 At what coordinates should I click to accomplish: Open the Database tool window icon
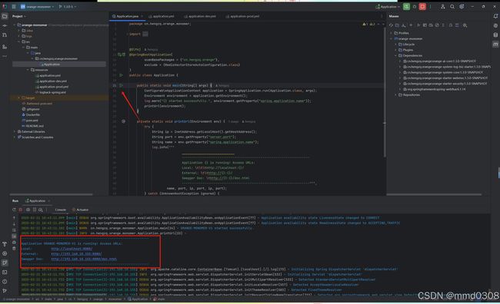pyautogui.click(x=495, y=35)
